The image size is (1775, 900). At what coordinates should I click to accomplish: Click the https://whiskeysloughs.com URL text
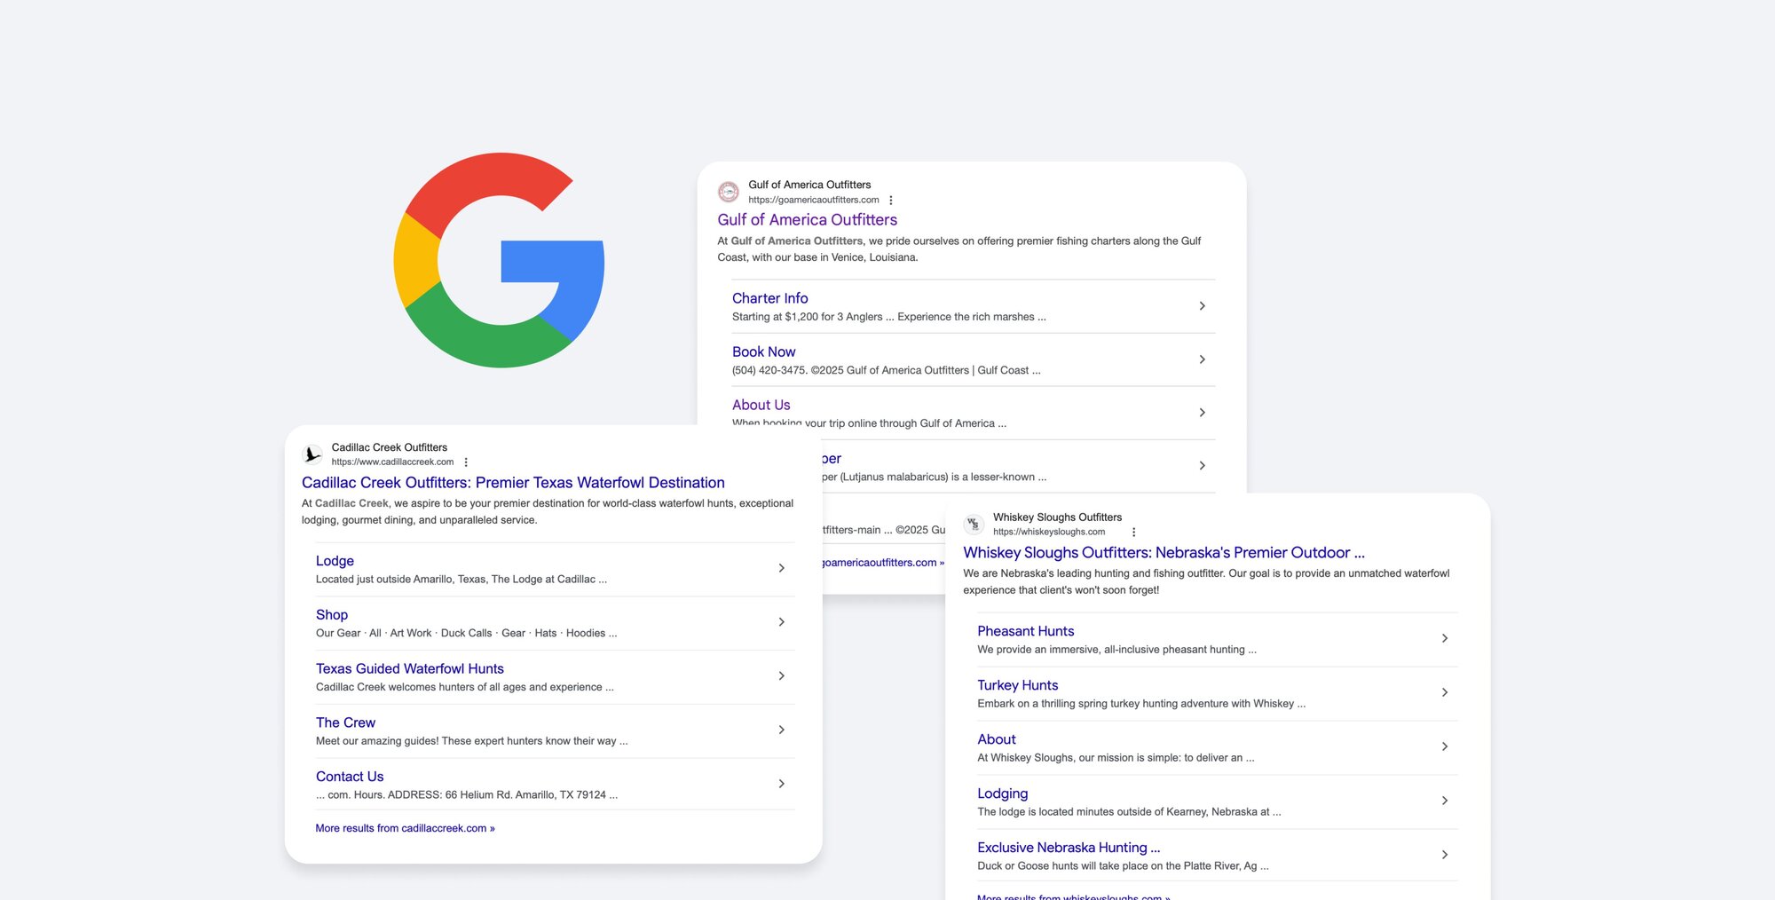1048,531
